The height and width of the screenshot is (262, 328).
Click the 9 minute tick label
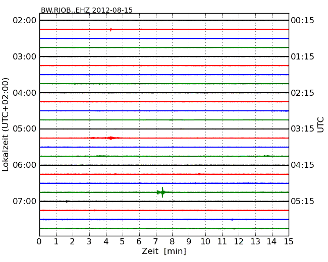[189, 242]
